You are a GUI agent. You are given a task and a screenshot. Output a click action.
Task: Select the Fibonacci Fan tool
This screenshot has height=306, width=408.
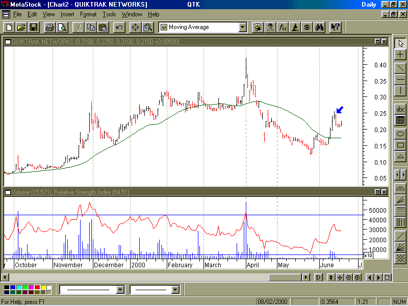(x=400, y=200)
